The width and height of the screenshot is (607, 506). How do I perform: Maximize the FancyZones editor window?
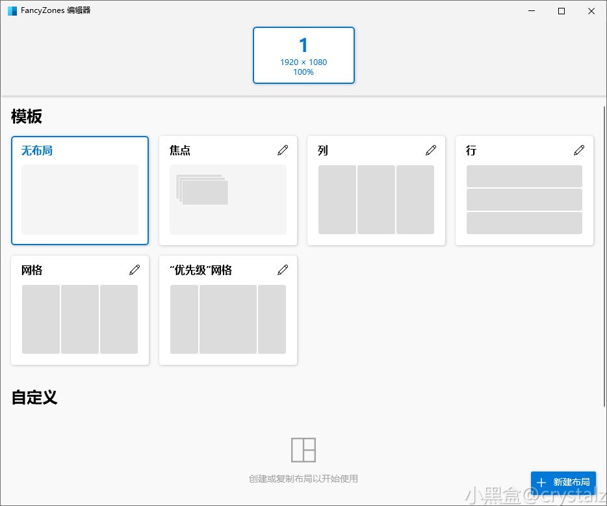562,11
